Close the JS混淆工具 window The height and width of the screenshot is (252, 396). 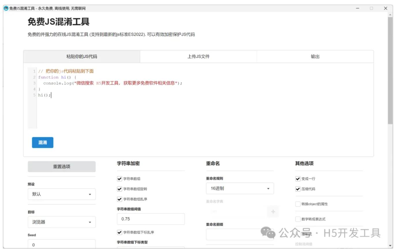(385, 8)
